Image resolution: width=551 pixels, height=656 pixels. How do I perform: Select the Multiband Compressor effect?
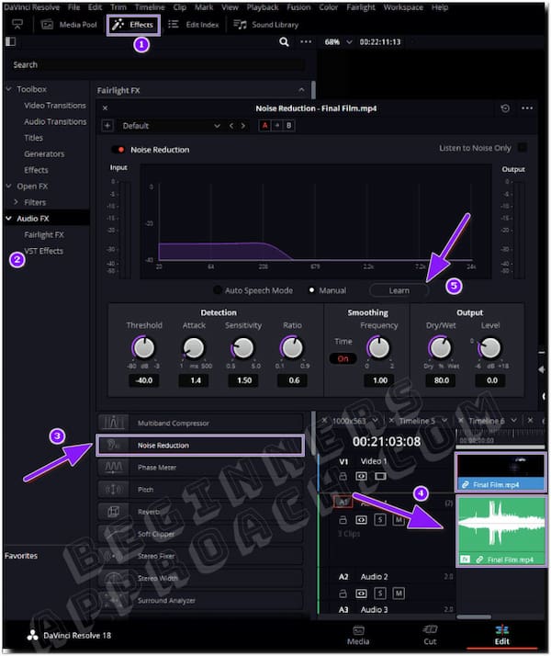click(x=200, y=423)
